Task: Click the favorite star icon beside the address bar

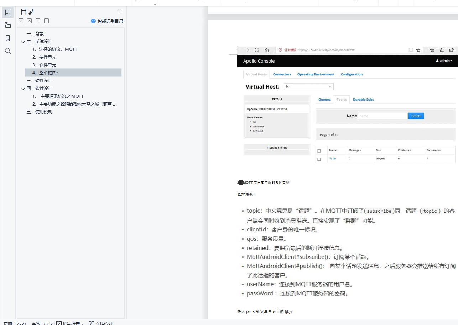Action: [418, 50]
